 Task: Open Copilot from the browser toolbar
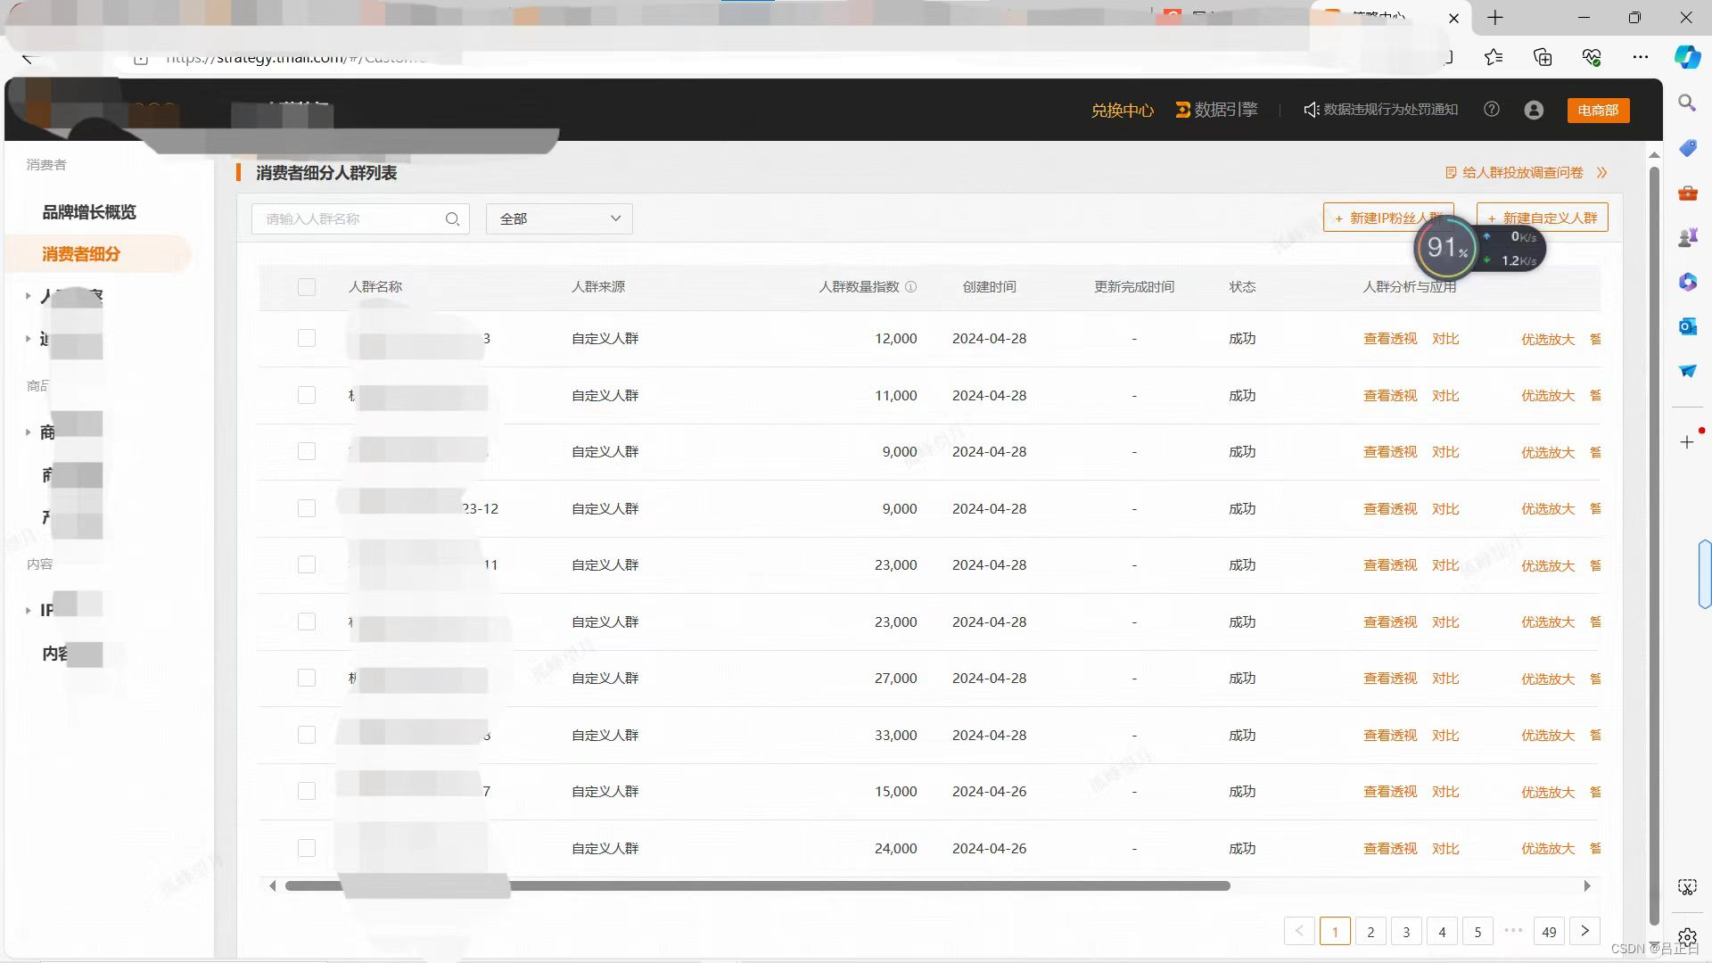[x=1686, y=57]
